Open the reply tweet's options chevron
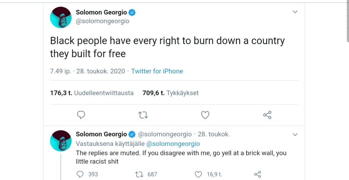The width and height of the screenshot is (349, 180). 295,134
